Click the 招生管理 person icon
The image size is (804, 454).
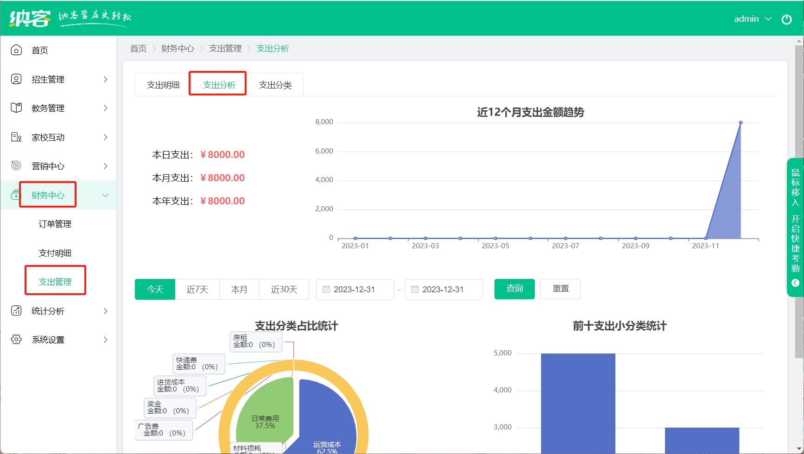click(x=16, y=79)
